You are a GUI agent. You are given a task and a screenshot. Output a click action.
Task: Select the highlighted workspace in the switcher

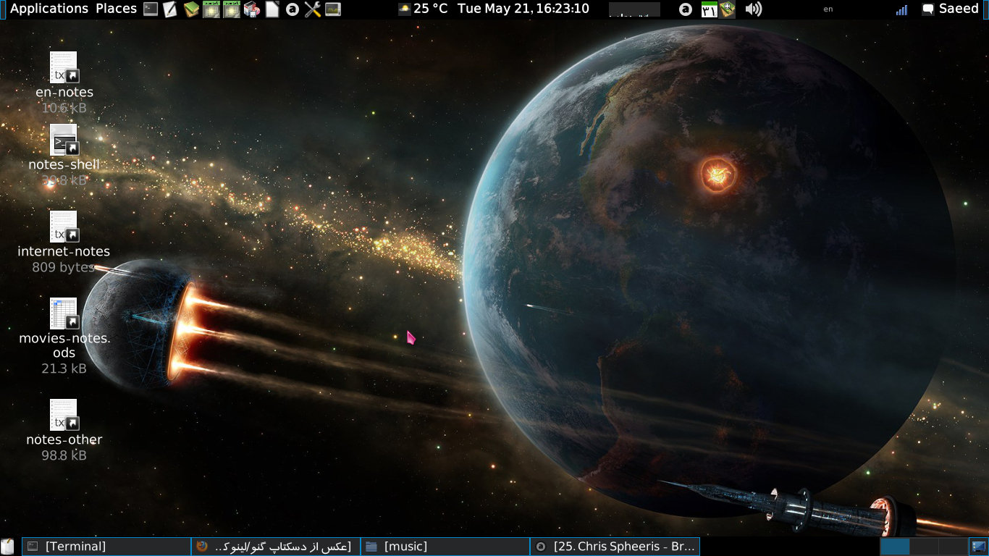[x=895, y=547]
